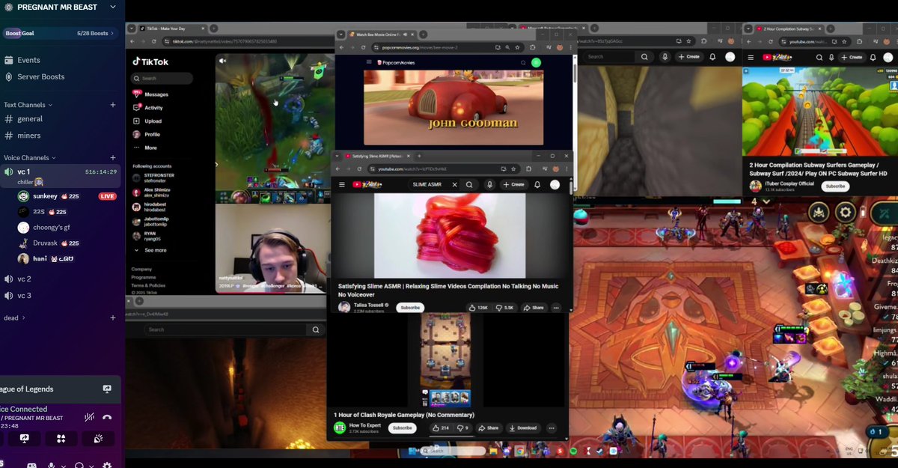
Task: Download the Clash Royale gameplay video
Action: 523,428
